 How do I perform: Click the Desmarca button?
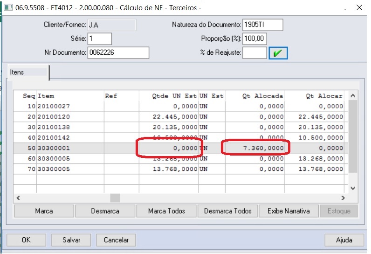pos(105,211)
